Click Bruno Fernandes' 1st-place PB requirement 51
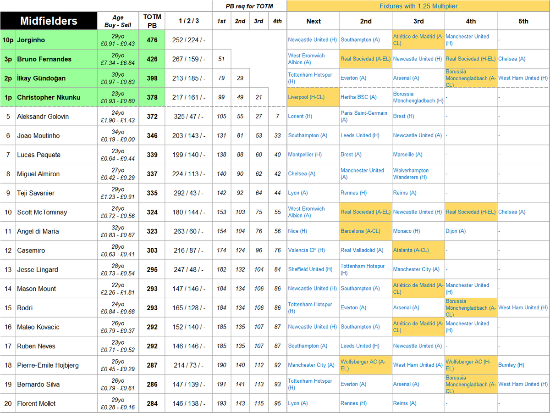The image size is (550, 413). (x=221, y=59)
